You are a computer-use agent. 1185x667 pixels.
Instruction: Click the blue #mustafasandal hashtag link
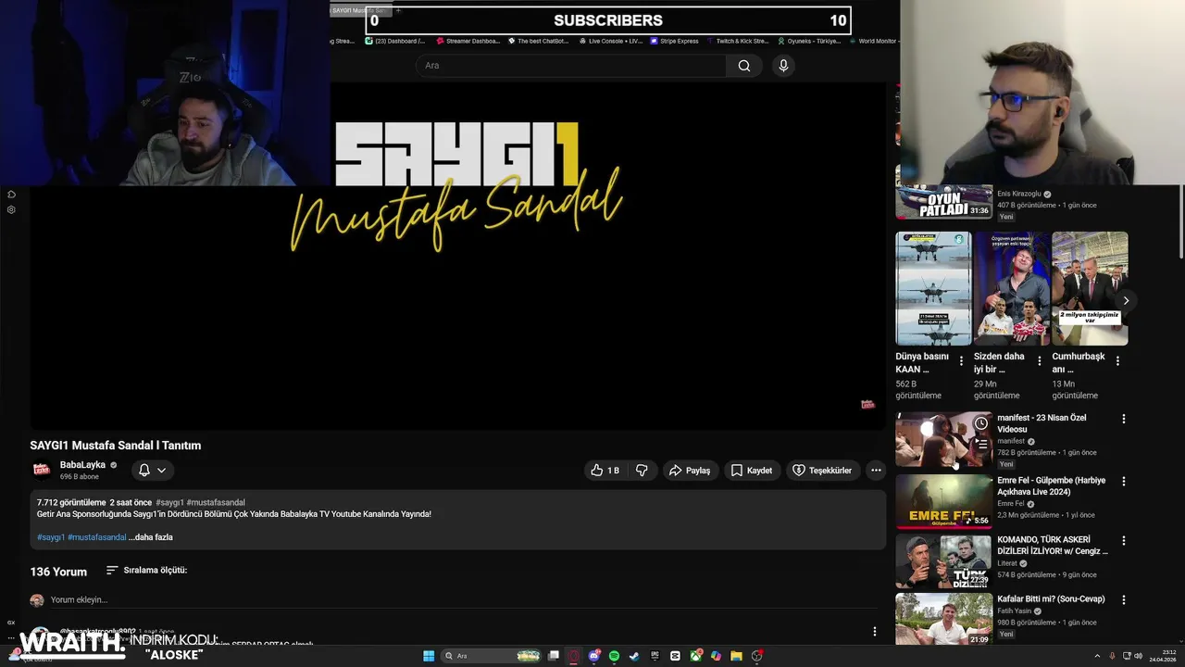[x=96, y=537]
